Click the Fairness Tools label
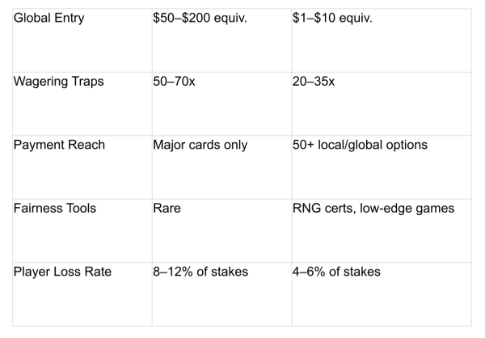 point(55,209)
